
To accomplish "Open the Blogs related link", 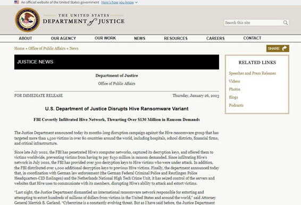I will click(x=233, y=97).
